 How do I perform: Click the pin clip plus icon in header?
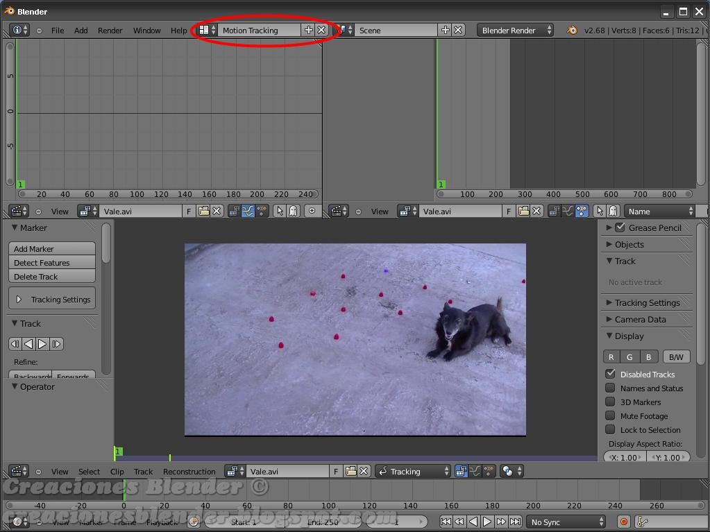[312, 211]
